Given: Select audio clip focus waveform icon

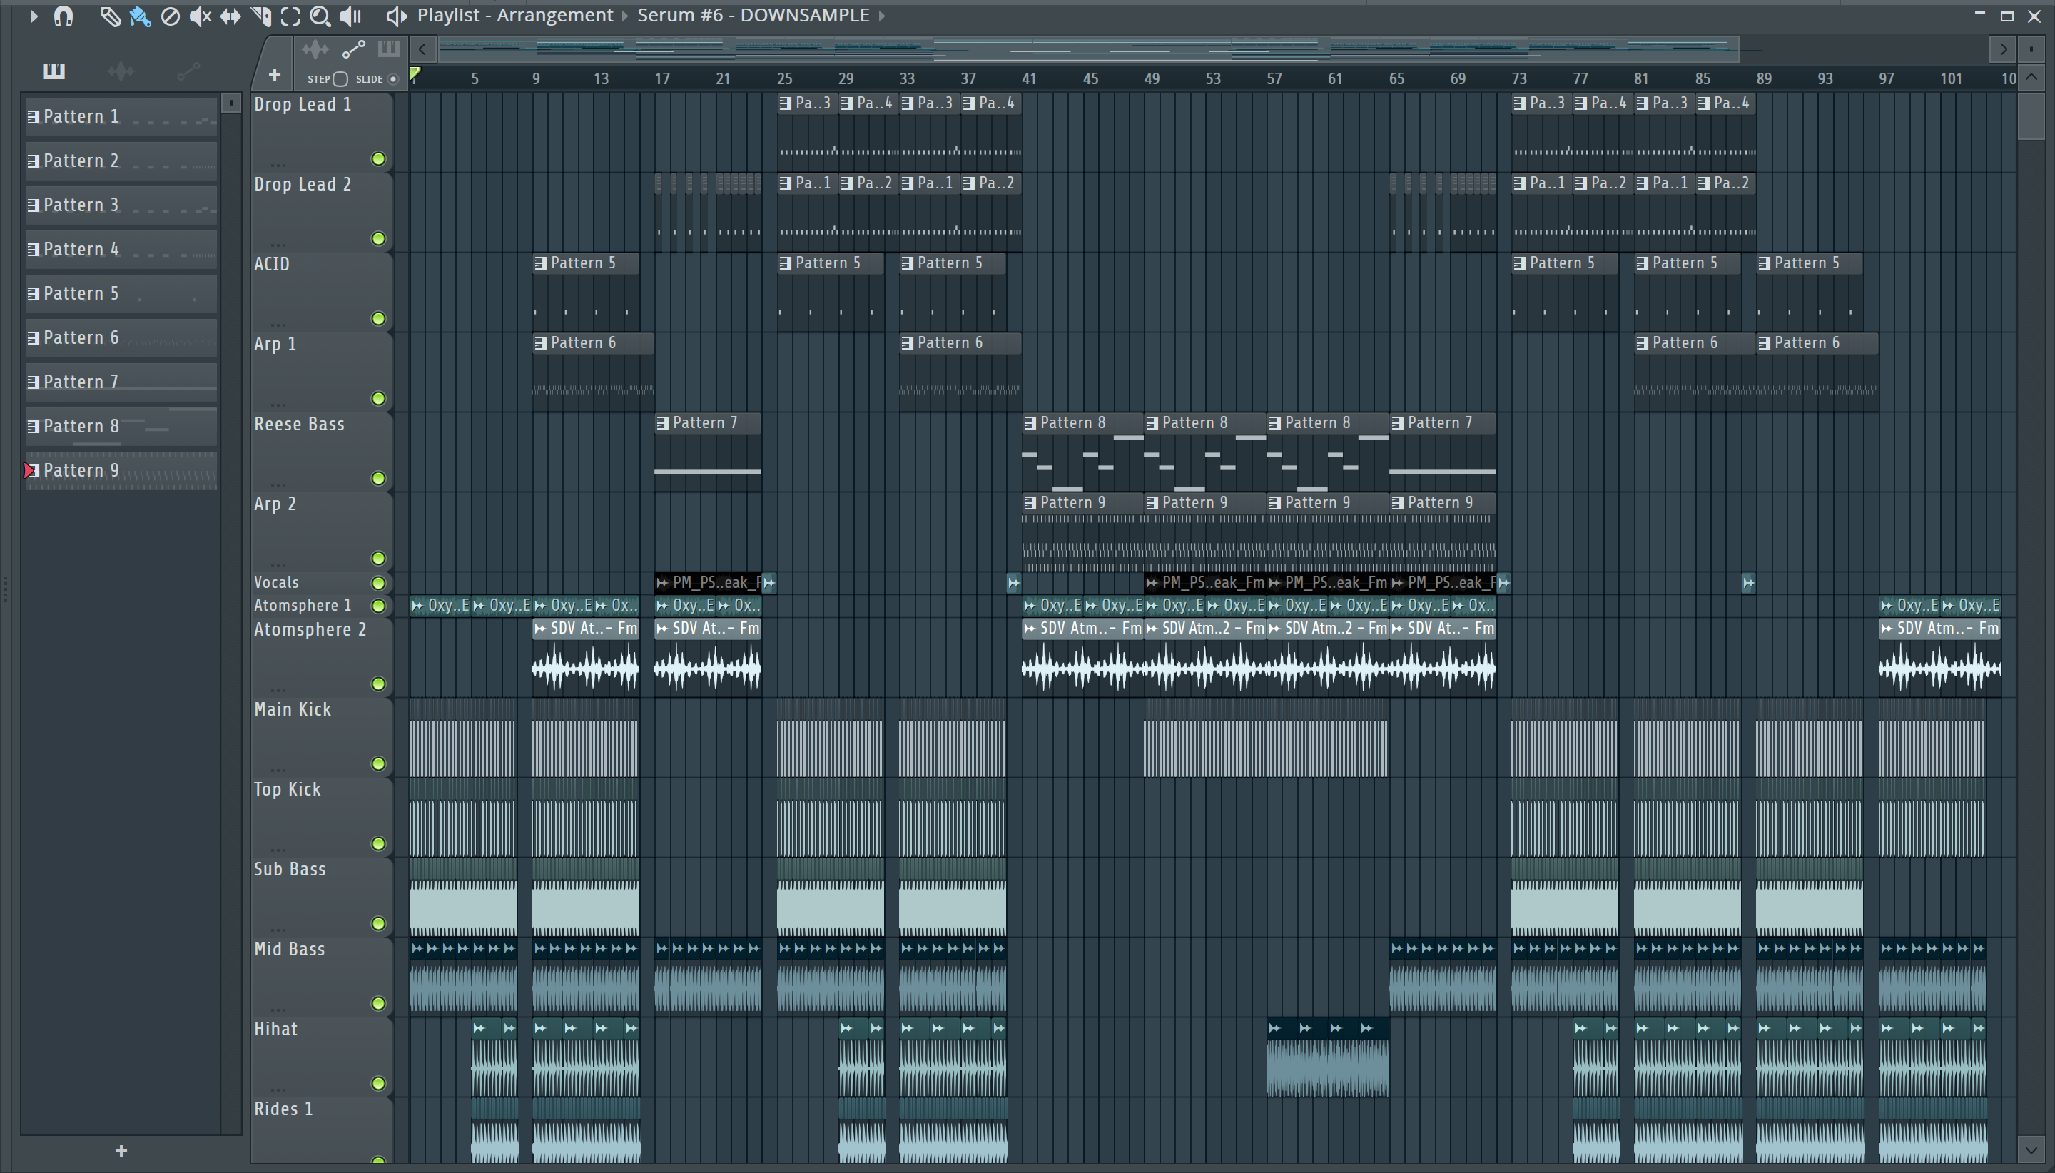Looking at the screenshot, I should pyautogui.click(x=315, y=49).
